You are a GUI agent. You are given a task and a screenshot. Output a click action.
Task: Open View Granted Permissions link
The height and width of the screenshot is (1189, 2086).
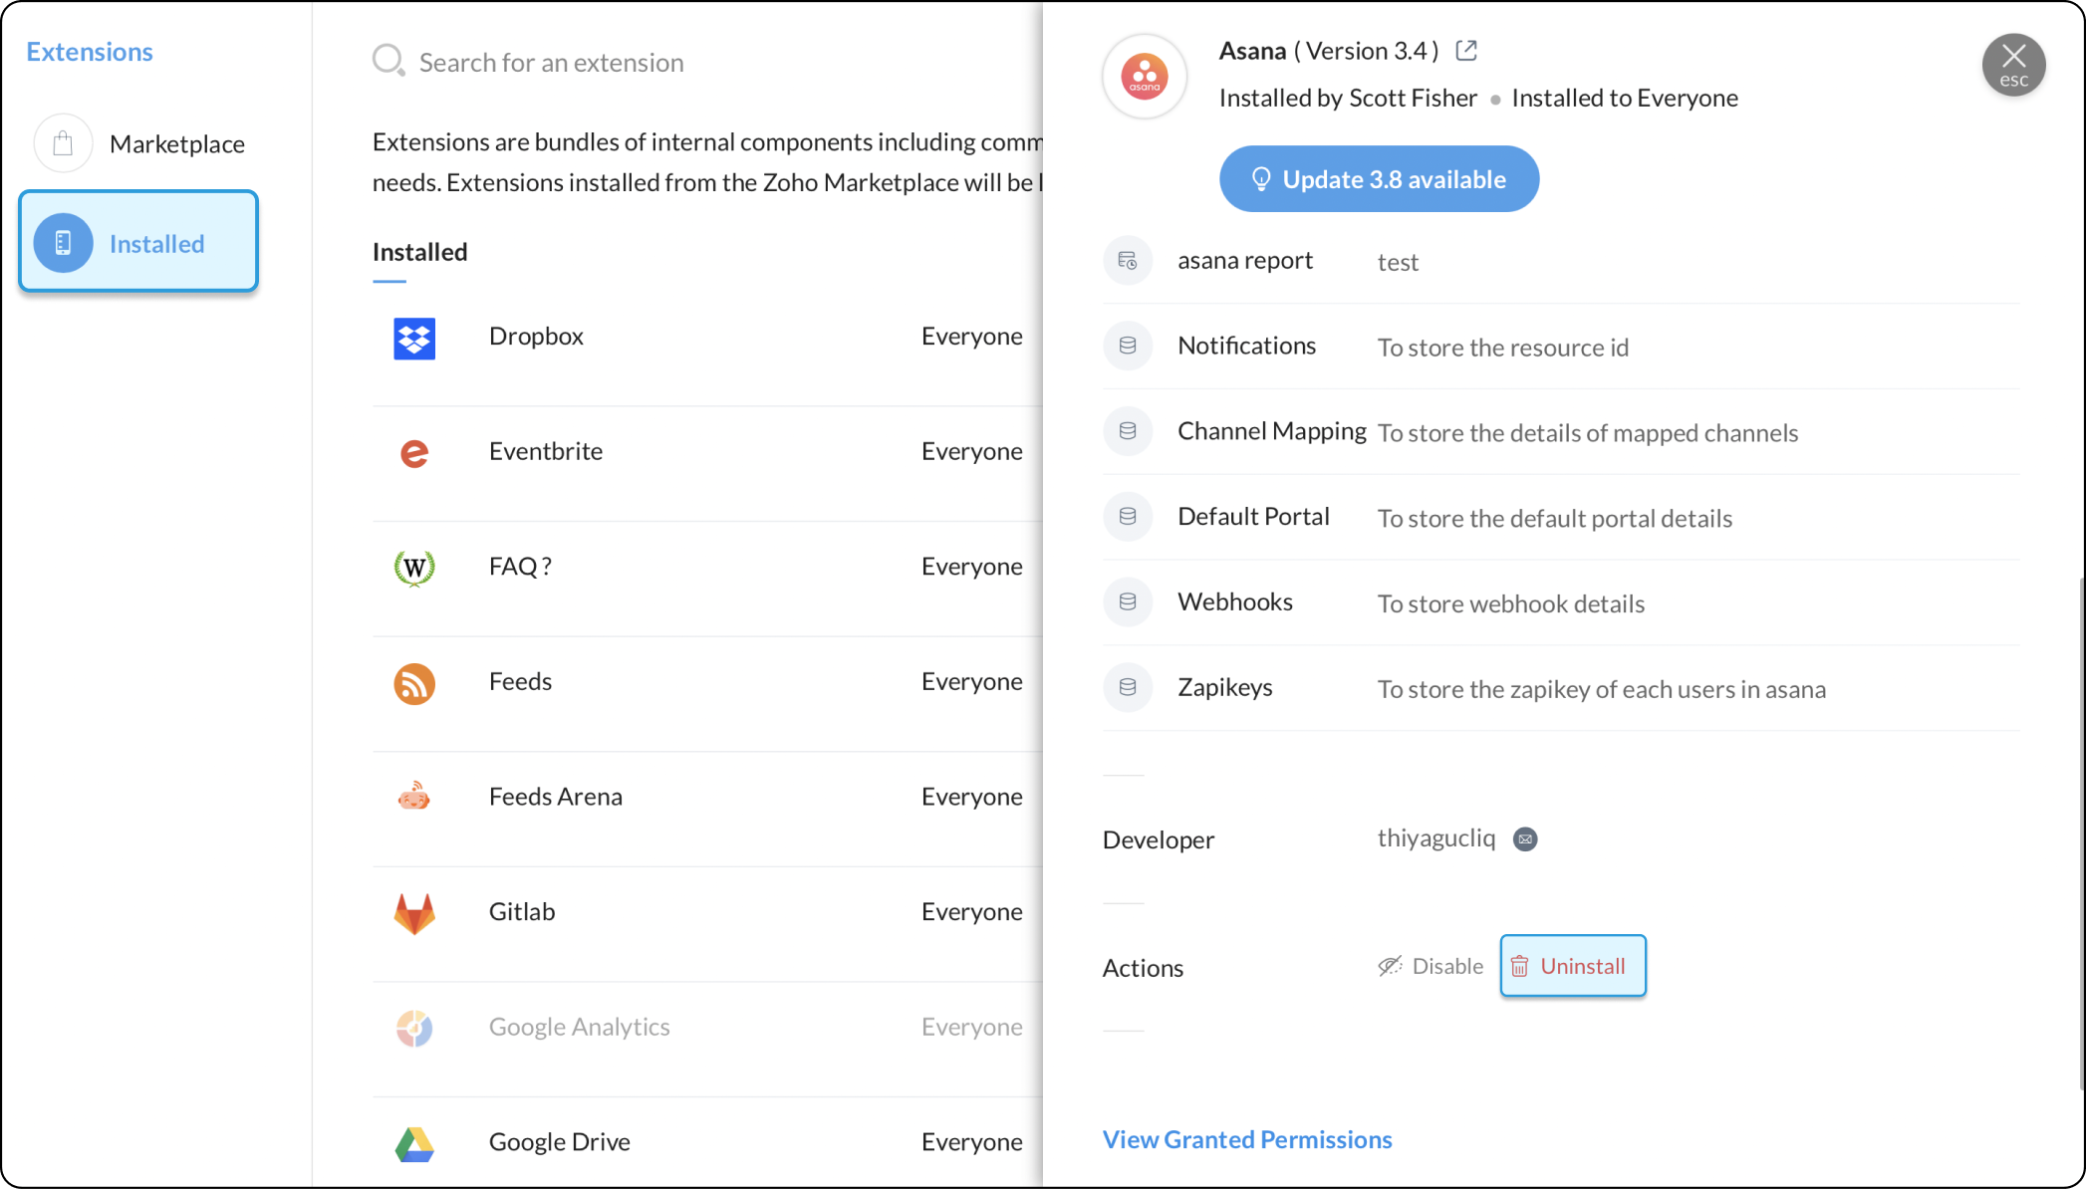(1247, 1139)
